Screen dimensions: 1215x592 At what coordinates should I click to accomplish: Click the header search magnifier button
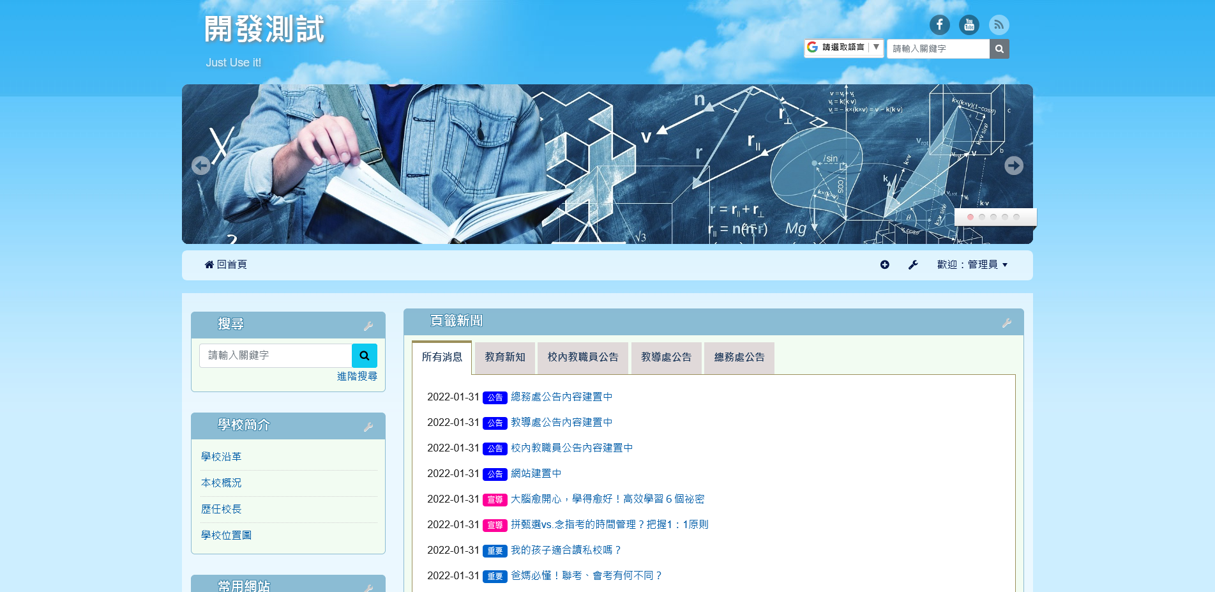pos(999,49)
